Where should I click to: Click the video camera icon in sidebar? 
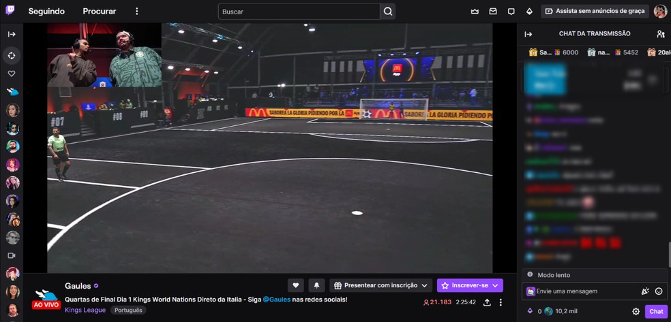[12, 255]
